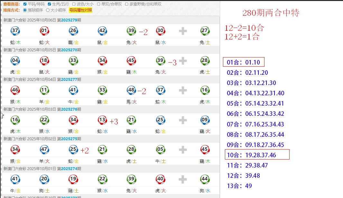
Task: Select the 落球顺序 radio button
Action: click(x=25, y=10)
